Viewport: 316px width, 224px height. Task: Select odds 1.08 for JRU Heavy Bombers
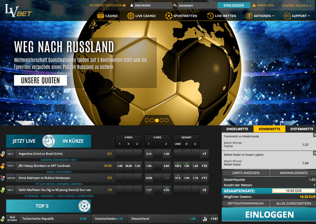[x=120, y=166]
